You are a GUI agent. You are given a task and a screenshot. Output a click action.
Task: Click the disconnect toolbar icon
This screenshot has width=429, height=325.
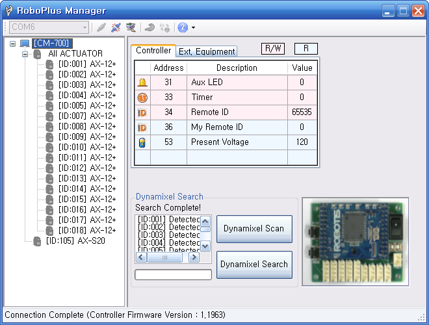click(x=116, y=27)
